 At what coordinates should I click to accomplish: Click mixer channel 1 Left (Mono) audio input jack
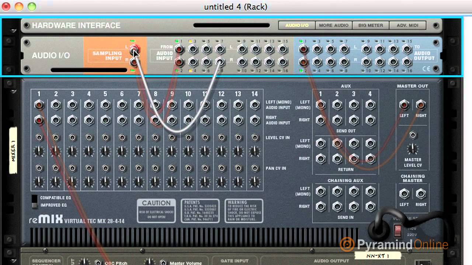(x=39, y=105)
